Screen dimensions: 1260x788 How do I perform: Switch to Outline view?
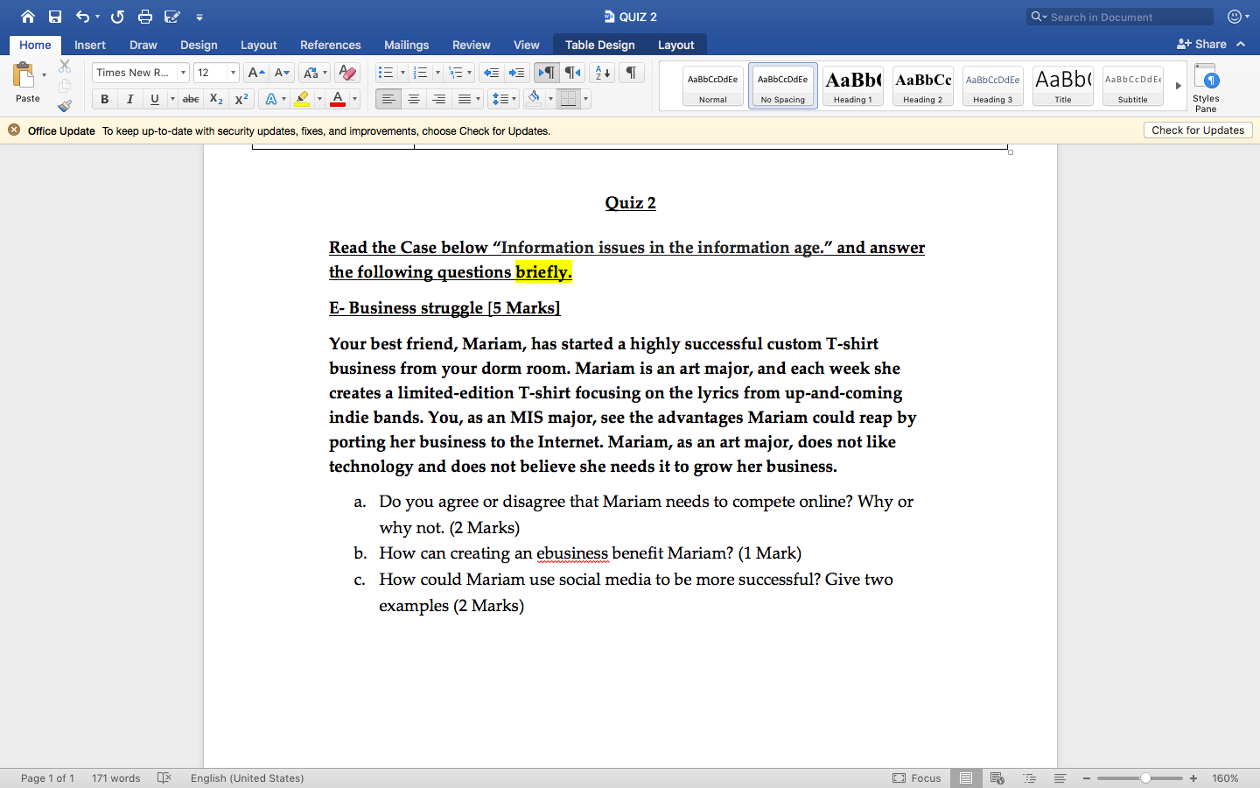click(1029, 777)
